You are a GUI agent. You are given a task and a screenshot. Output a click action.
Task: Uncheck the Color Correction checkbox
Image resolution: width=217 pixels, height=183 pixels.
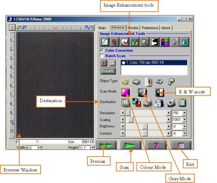[x=102, y=50]
